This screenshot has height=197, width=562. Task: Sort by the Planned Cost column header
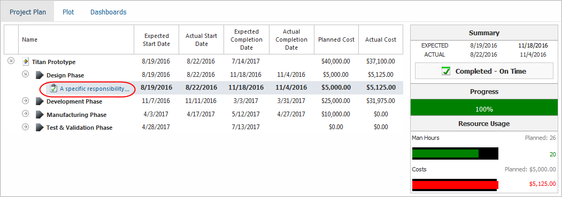tap(336, 40)
